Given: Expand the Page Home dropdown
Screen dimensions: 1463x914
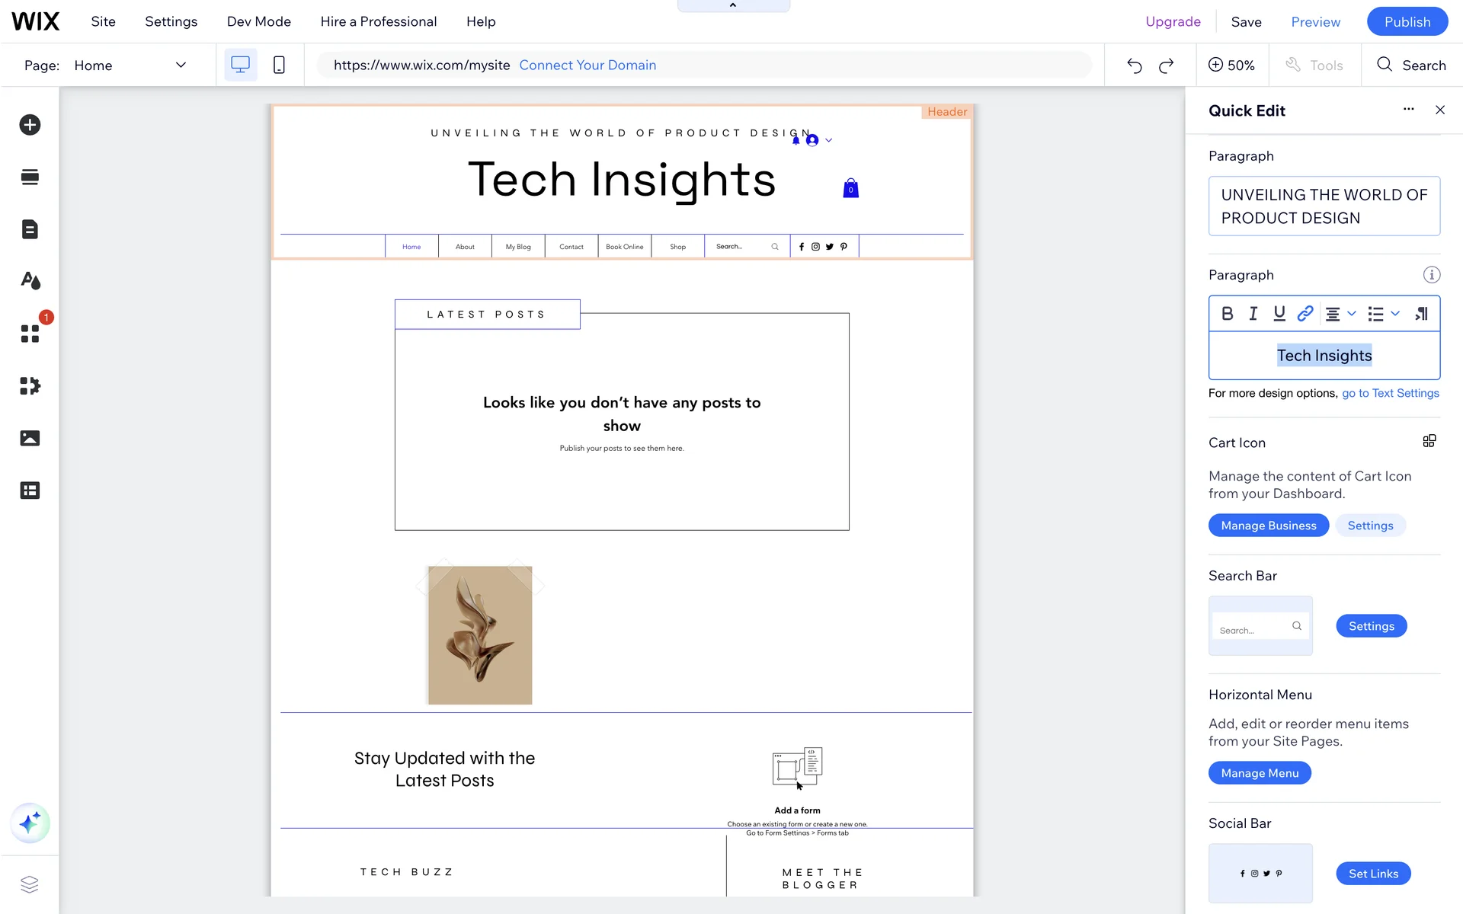Looking at the screenshot, I should tap(181, 66).
